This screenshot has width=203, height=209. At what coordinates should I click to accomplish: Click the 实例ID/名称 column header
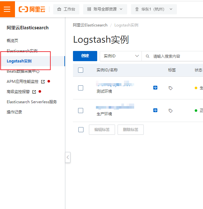pos(107,70)
